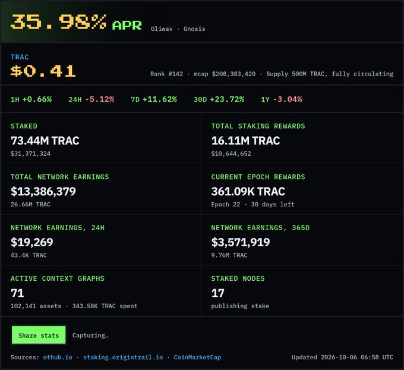Click the publishing stake subtext
This screenshot has height=370, width=404.
[x=240, y=306]
